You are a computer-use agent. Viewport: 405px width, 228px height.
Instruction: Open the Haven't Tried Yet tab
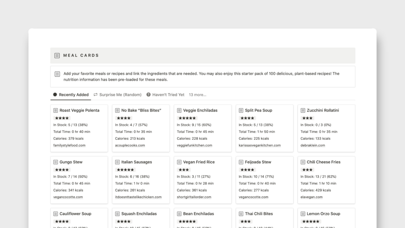(x=165, y=95)
